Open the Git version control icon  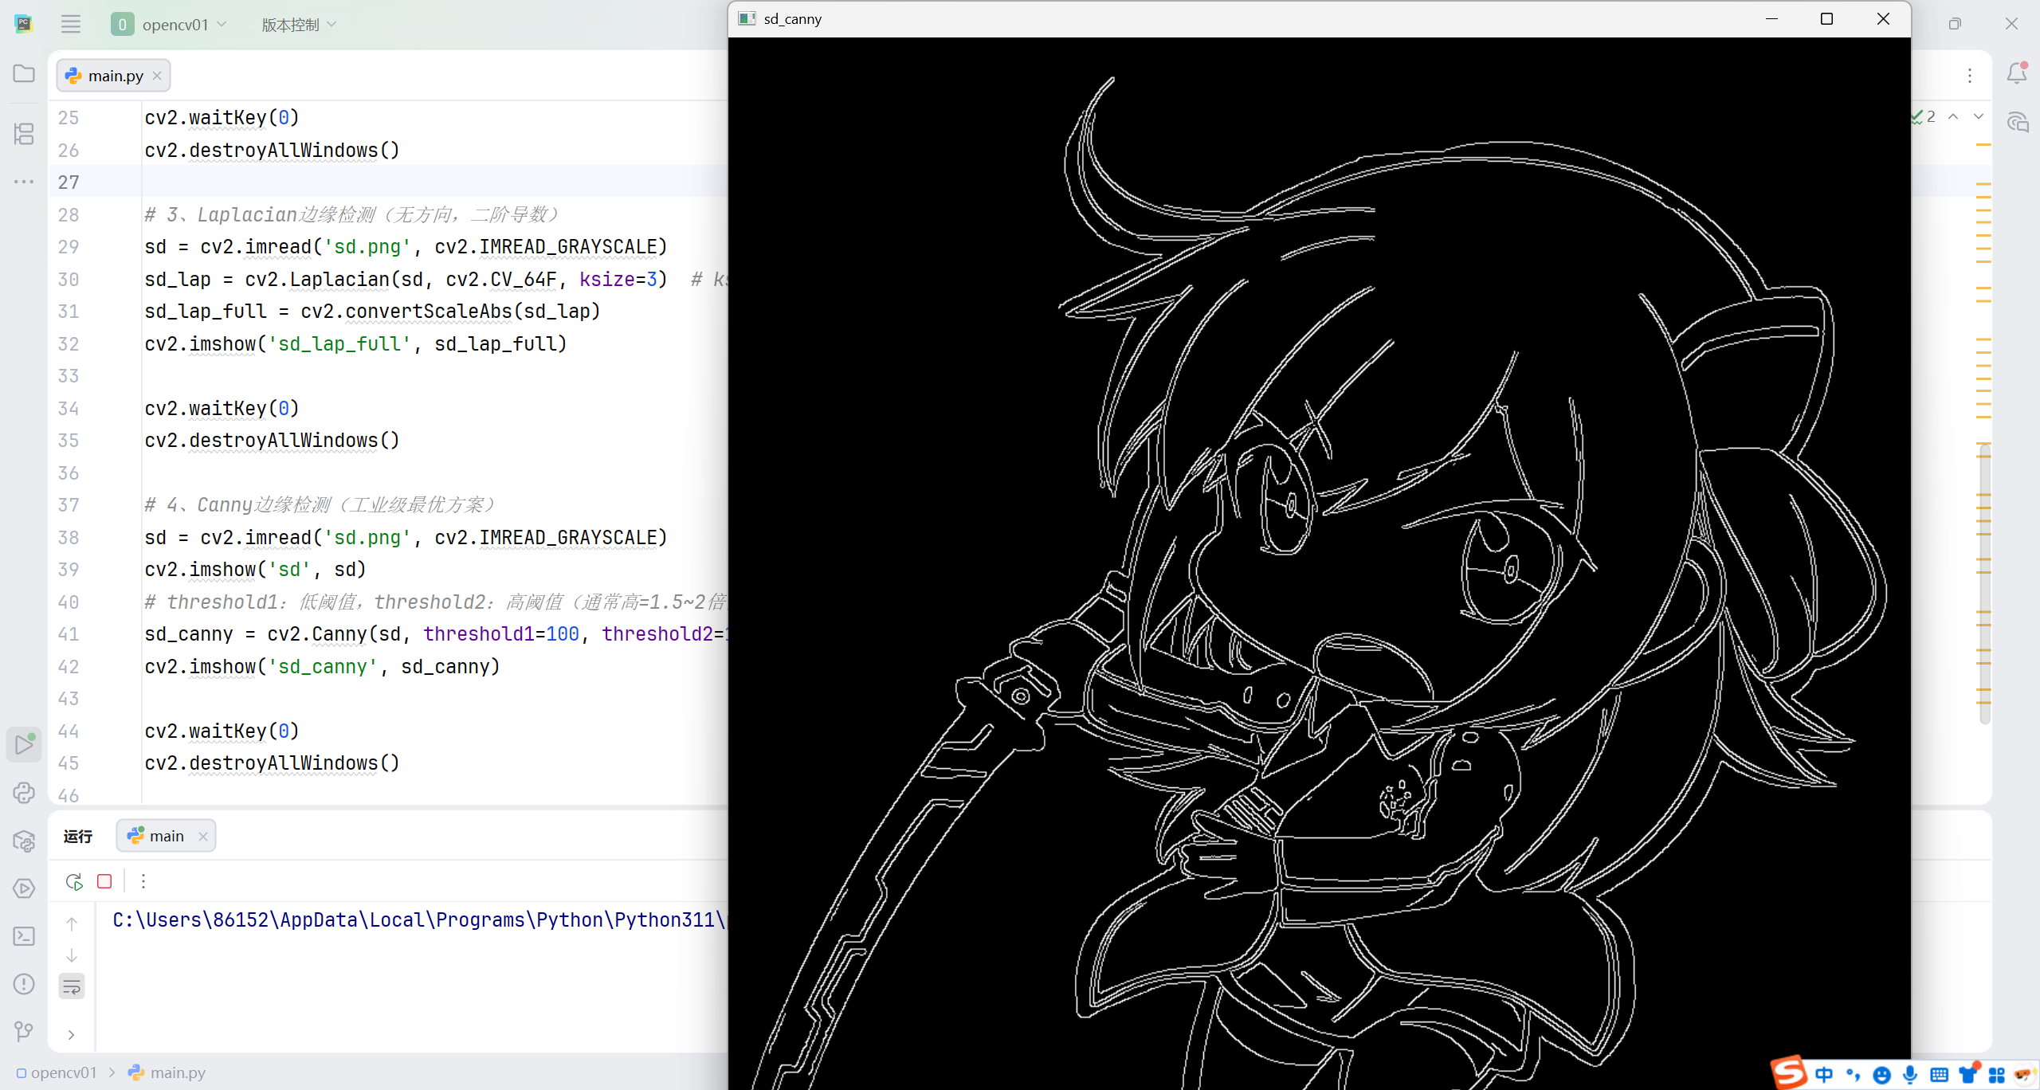[24, 1032]
